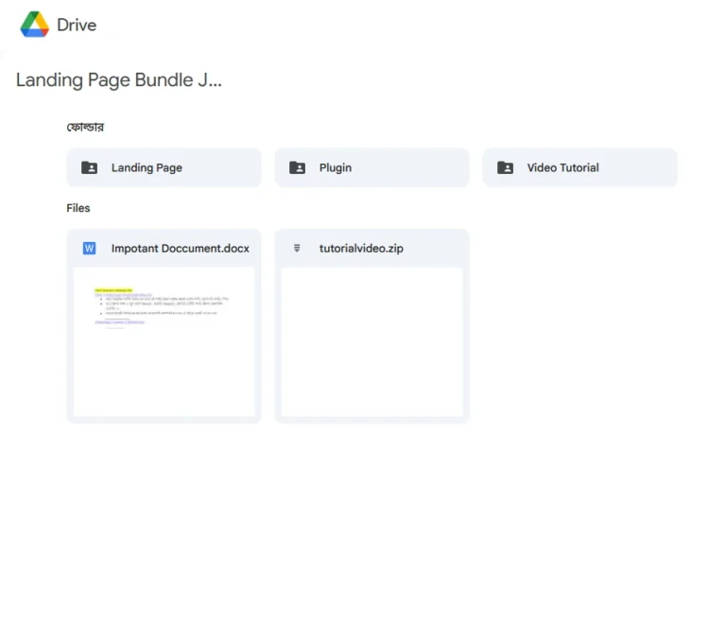Screen dimensions: 726x623
Task: Open the Landing Page folder by its name
Action: [147, 167]
